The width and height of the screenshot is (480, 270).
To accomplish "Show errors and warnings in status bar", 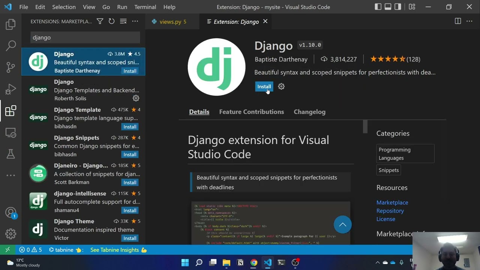I will (30, 250).
